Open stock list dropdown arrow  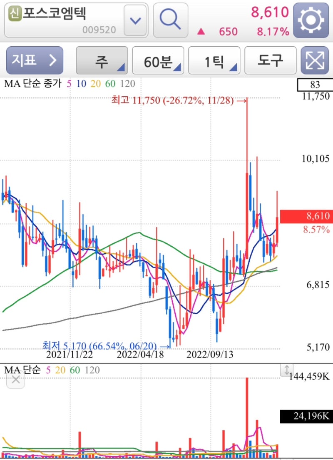[135, 20]
